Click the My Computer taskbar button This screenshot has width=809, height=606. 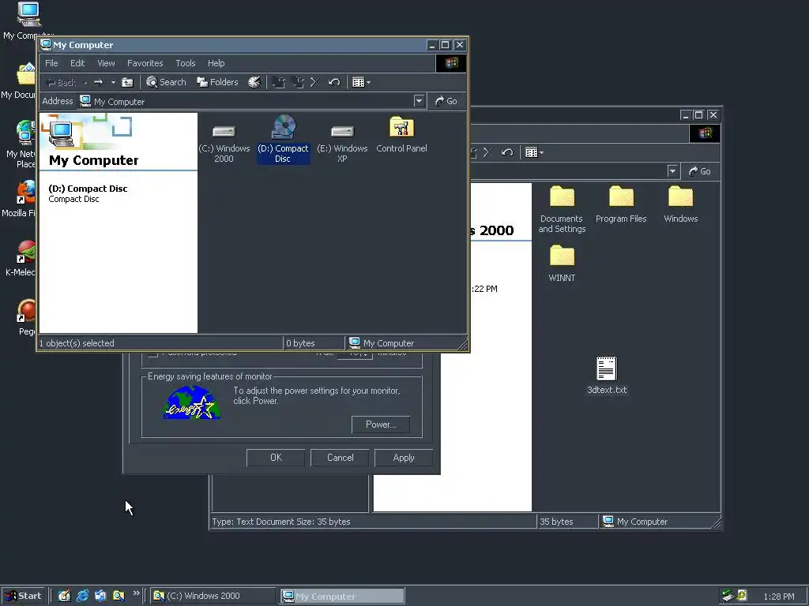click(343, 597)
